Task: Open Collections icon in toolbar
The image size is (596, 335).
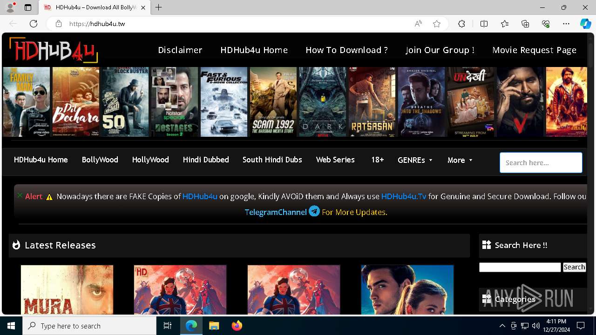Action: pyautogui.click(x=525, y=24)
